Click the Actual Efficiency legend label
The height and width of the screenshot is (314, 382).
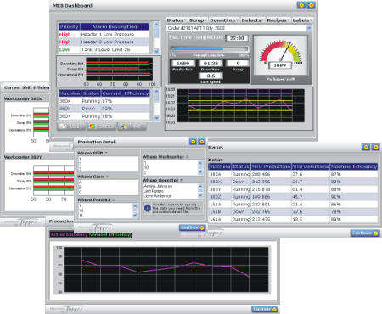pyautogui.click(x=69, y=234)
